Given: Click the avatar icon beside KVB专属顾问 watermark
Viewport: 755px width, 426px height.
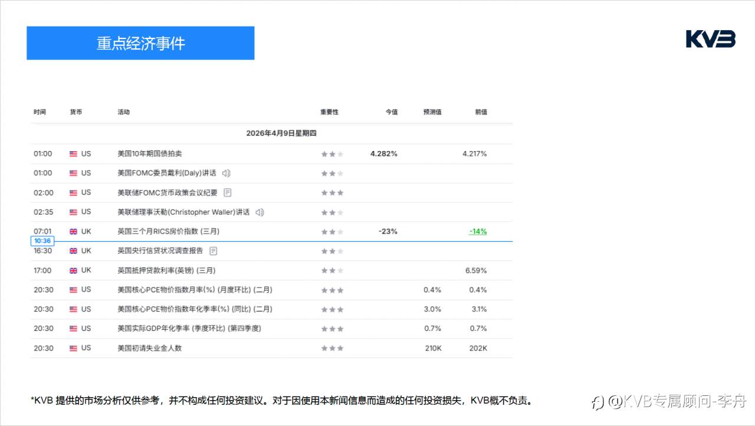Looking at the screenshot, I should (x=597, y=401).
